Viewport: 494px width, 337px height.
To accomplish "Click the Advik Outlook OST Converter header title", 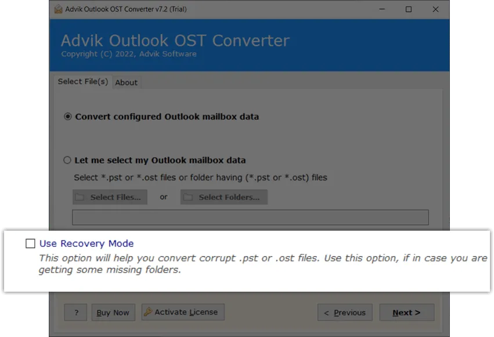I will (175, 41).
